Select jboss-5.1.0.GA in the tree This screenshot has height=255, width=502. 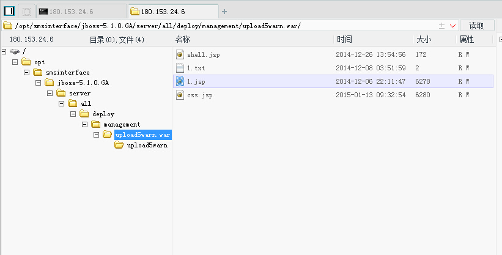click(83, 83)
